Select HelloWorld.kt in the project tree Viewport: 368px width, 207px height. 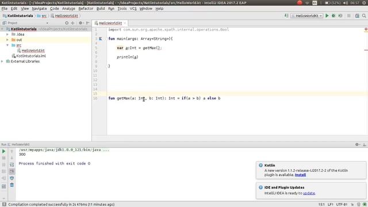pos(31,51)
